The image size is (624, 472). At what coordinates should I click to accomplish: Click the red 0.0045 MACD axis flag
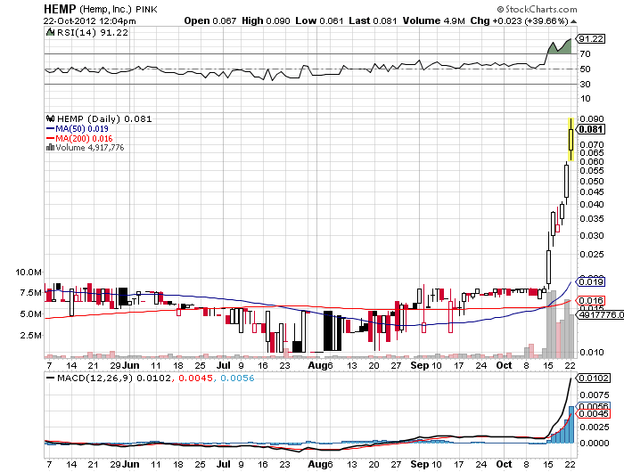(593, 414)
